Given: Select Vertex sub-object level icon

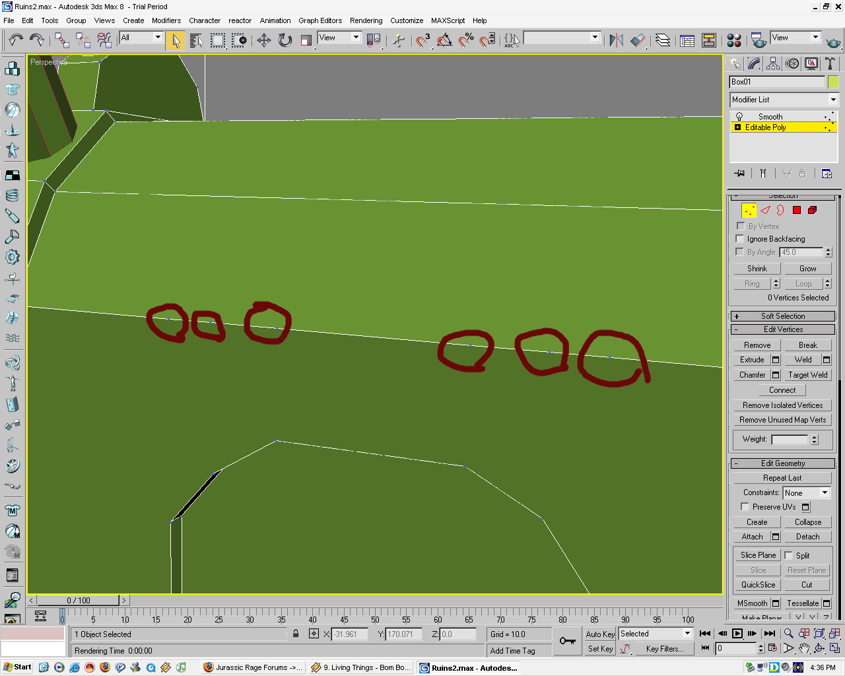Looking at the screenshot, I should 749,210.
